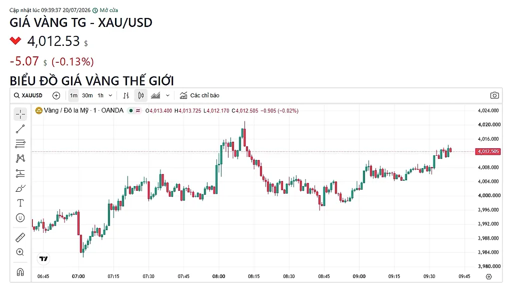The image size is (512, 287).
Task: Activate the zoom in tool
Action: tap(20, 252)
